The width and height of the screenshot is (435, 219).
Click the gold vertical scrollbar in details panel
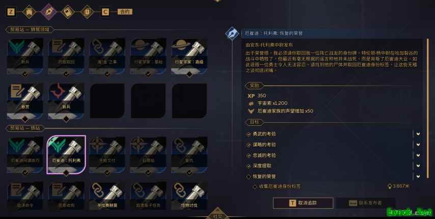coord(427,108)
